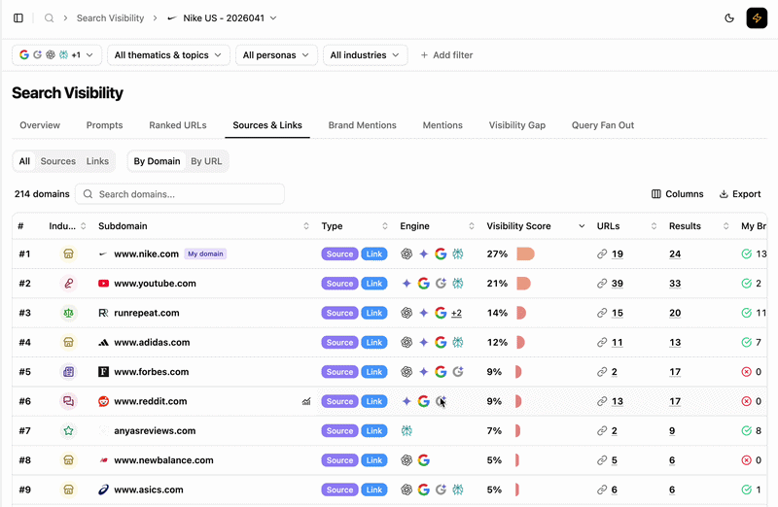778x507 pixels.
Task: Click the YouTube favicon beside www.youtube.com
Action: (103, 284)
